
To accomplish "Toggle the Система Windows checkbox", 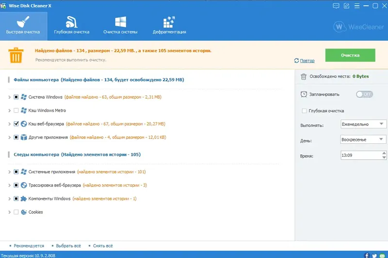I will (x=16, y=97).
